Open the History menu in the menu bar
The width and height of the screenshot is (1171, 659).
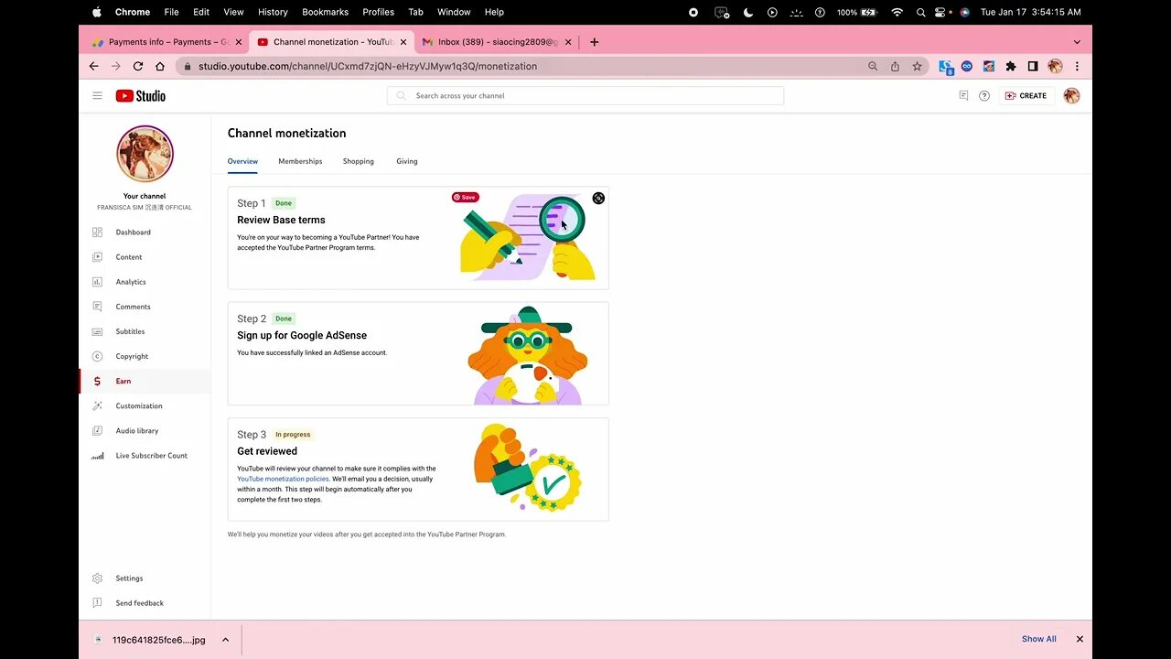click(273, 12)
